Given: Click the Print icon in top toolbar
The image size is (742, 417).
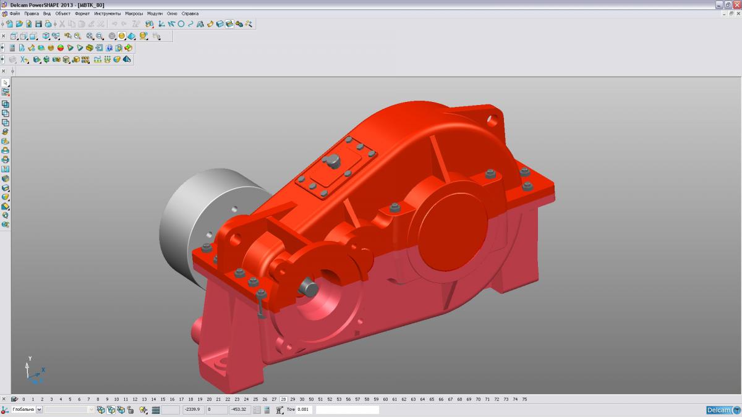Looking at the screenshot, I should click(x=48, y=24).
